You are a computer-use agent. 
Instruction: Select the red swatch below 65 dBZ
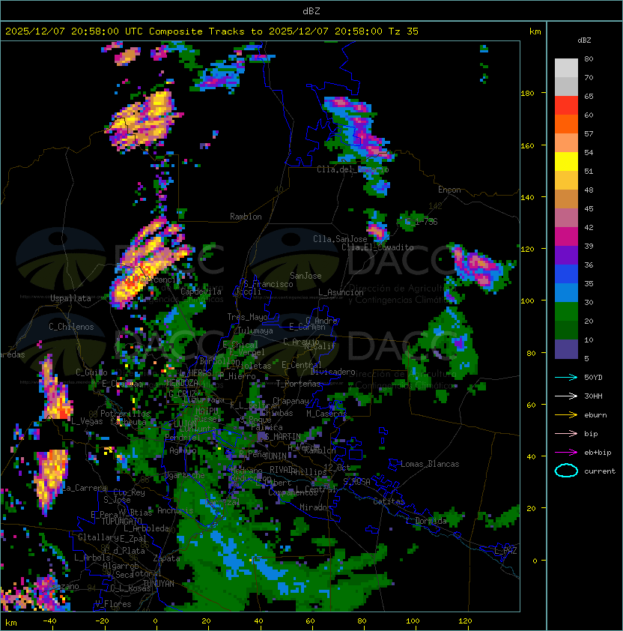(x=566, y=106)
